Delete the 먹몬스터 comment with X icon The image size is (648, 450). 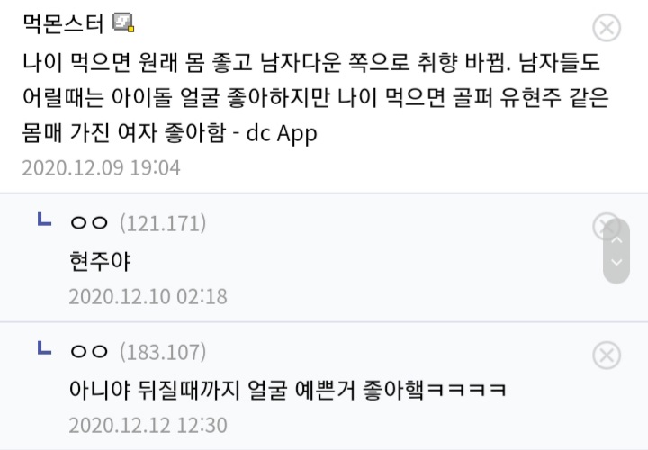(607, 28)
